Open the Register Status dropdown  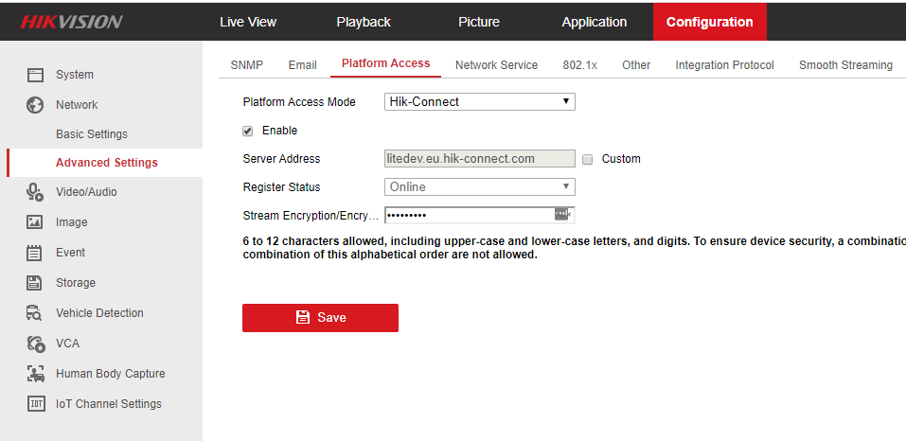click(x=480, y=187)
